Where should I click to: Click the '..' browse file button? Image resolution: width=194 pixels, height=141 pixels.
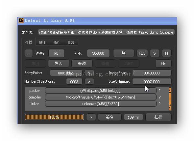(x=29, y=53)
